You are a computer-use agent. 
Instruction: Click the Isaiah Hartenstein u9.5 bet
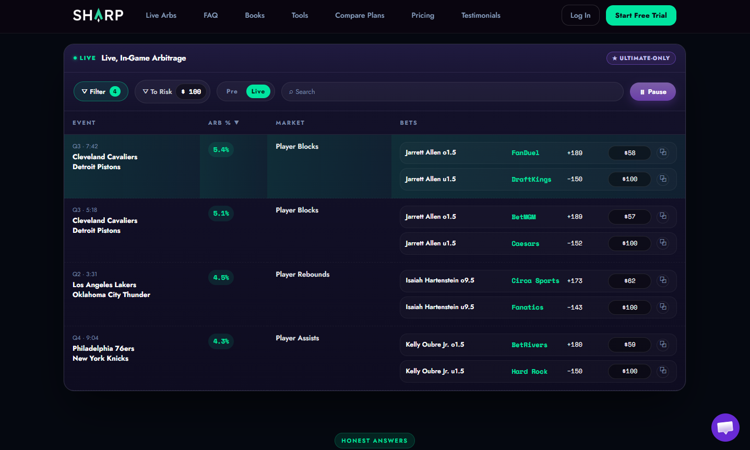pyautogui.click(x=440, y=307)
